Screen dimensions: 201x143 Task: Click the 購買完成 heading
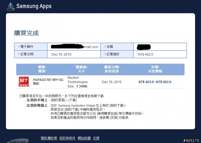point(26,33)
